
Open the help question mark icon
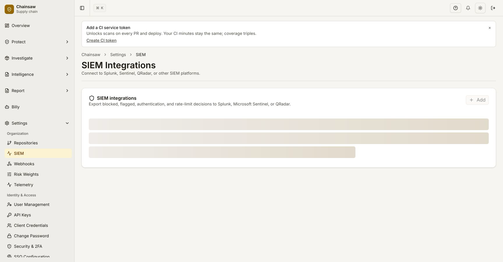coord(456,8)
